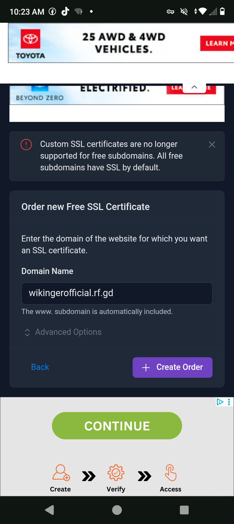
Task: Open AdChoices triangle icon on bottom ad
Action: [x=220, y=402]
